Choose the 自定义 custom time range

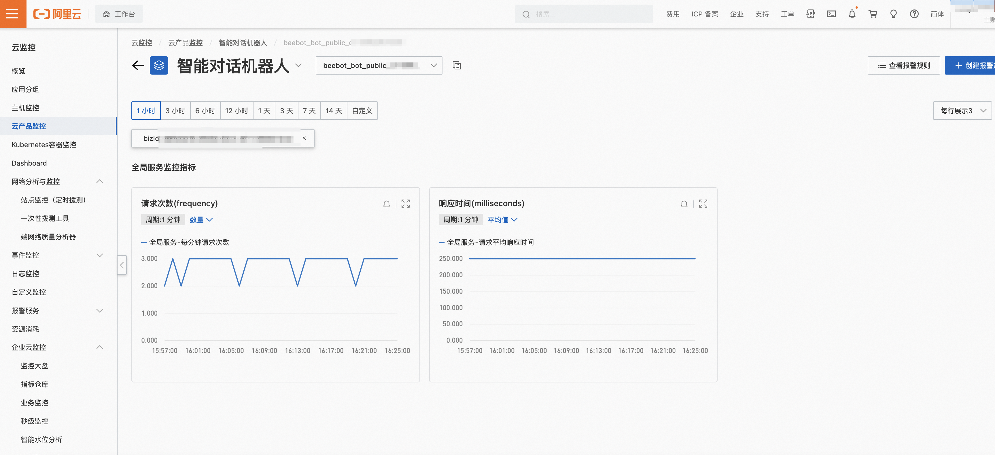(362, 111)
